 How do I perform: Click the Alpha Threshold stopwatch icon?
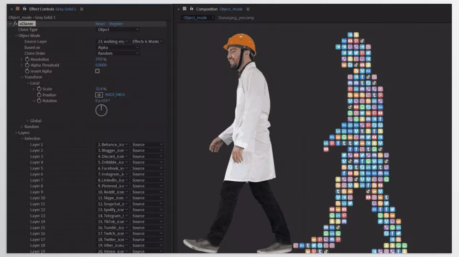(27, 65)
